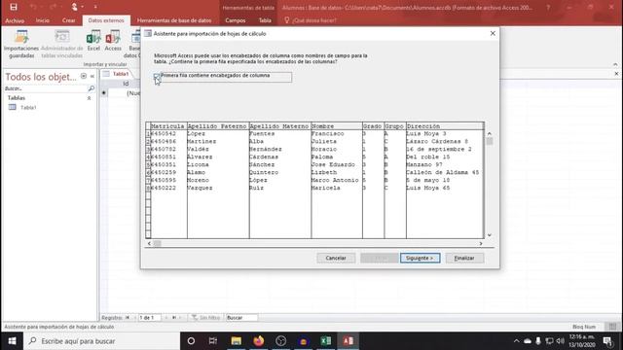
Task: Click the horizontal scrollbar left arrow in the preview
Action: 149,244
